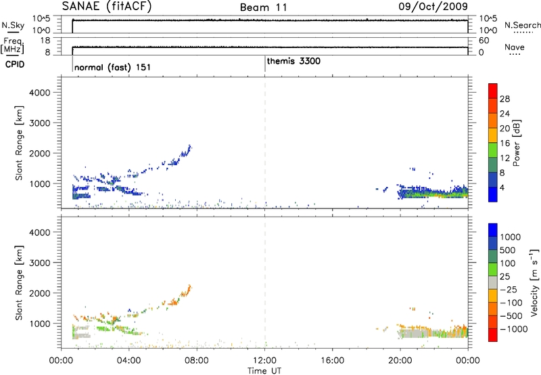This screenshot has height=375, width=541.
Task: Click the Velocity colorbar tick '100'
Action: (508, 263)
